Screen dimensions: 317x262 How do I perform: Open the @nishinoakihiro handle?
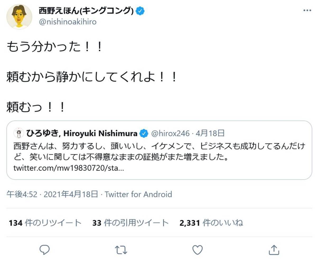pyautogui.click(x=68, y=22)
